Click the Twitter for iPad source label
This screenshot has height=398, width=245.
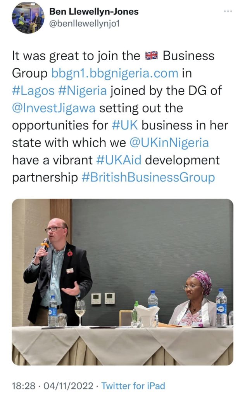pos(133,386)
